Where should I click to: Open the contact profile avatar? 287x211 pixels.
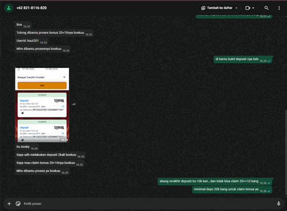point(9,8)
